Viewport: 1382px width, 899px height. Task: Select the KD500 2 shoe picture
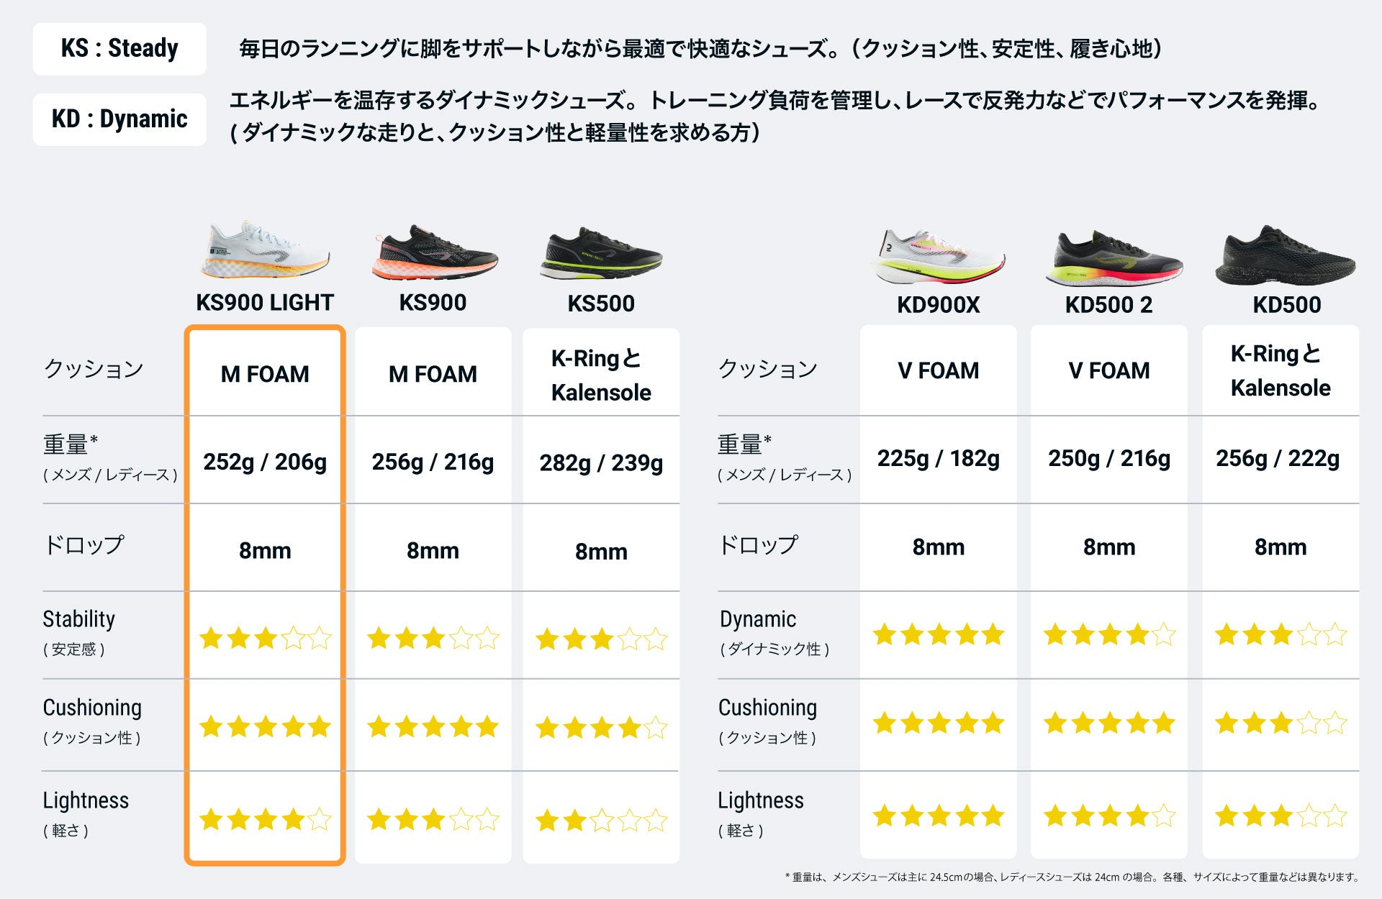1112,258
